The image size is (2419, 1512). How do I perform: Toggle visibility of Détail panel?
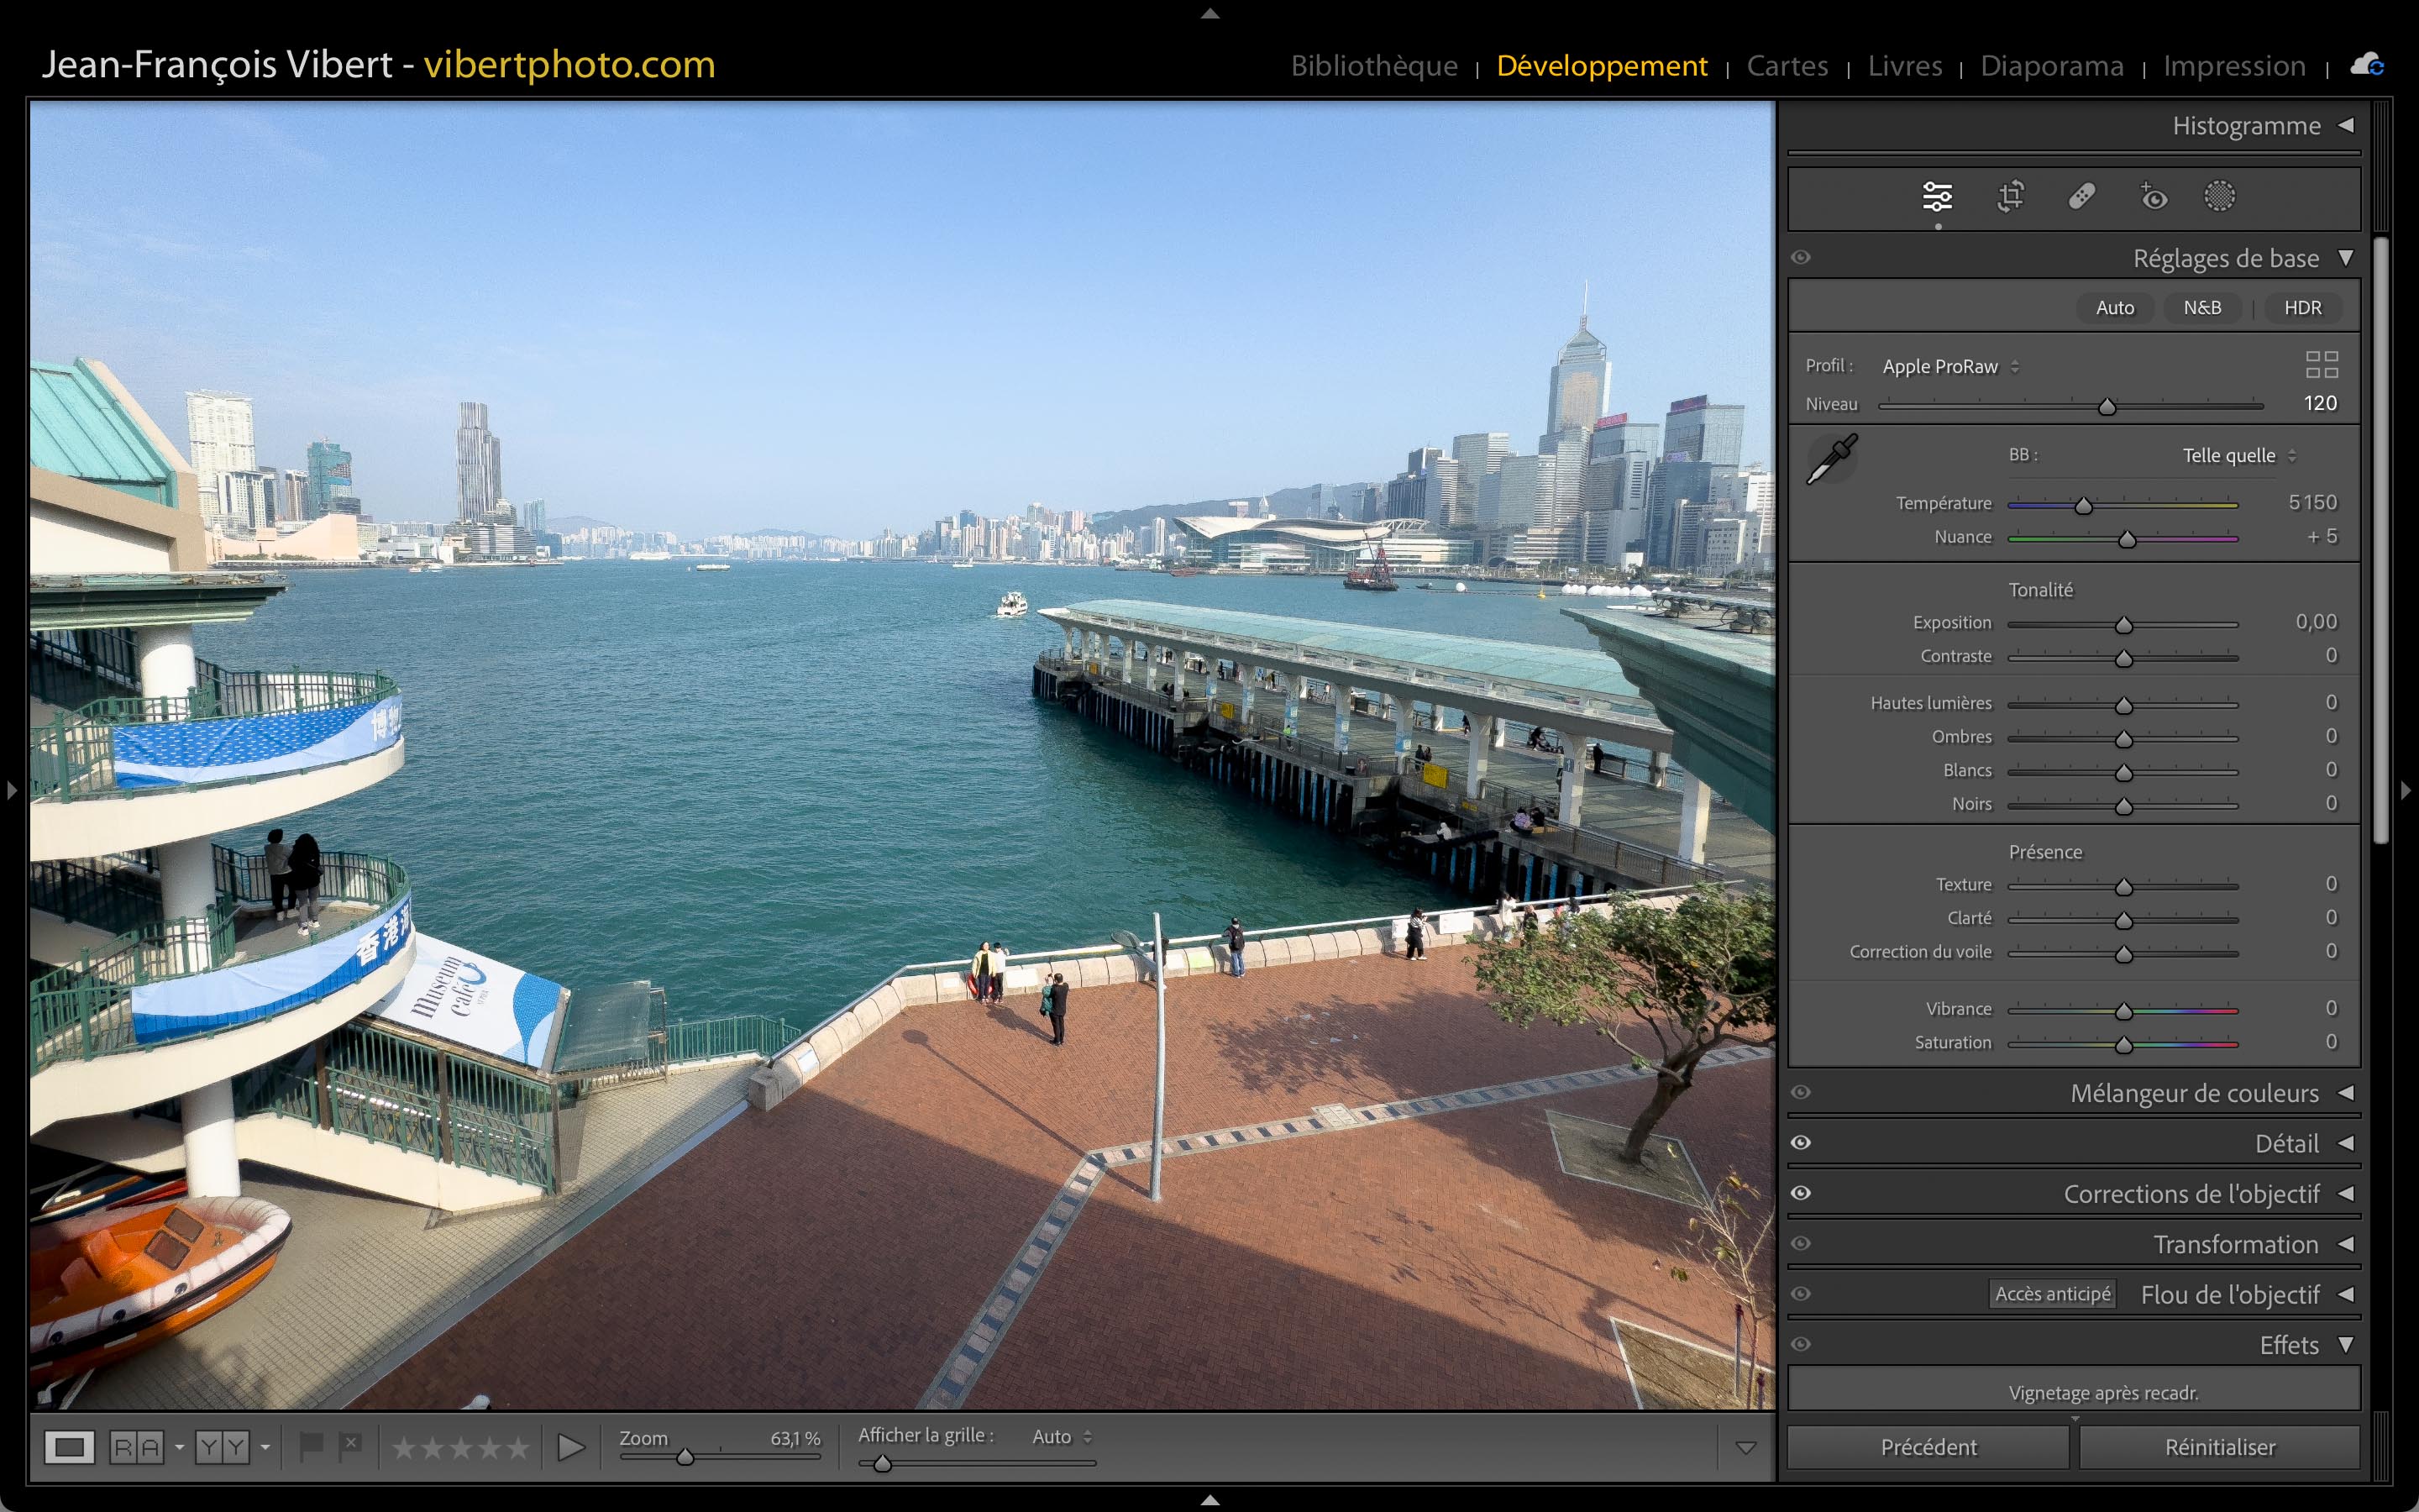coord(1800,1143)
